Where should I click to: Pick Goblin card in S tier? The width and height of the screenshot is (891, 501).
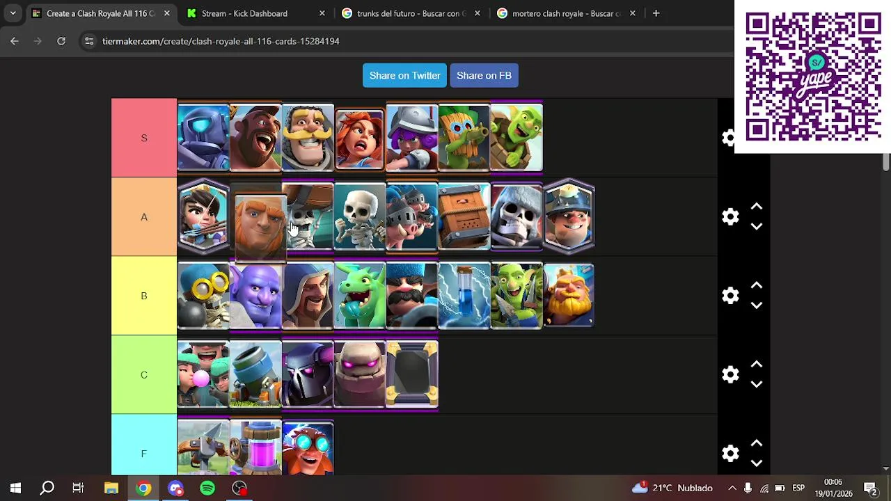coord(517,138)
